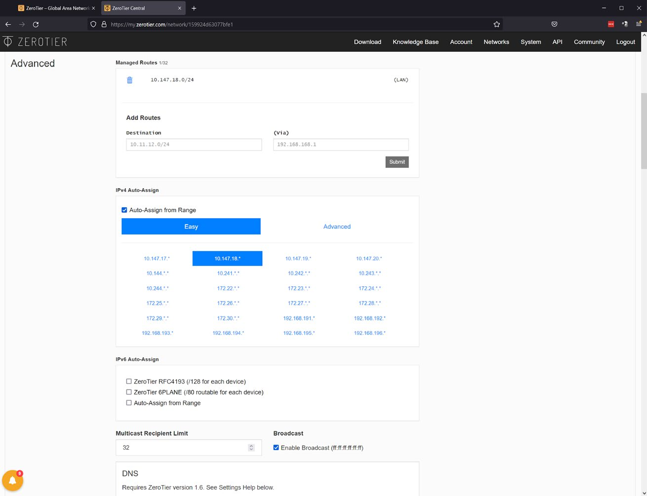Image resolution: width=647 pixels, height=496 pixels.
Task: Choose the 192.168.196.* range
Action: pos(369,333)
